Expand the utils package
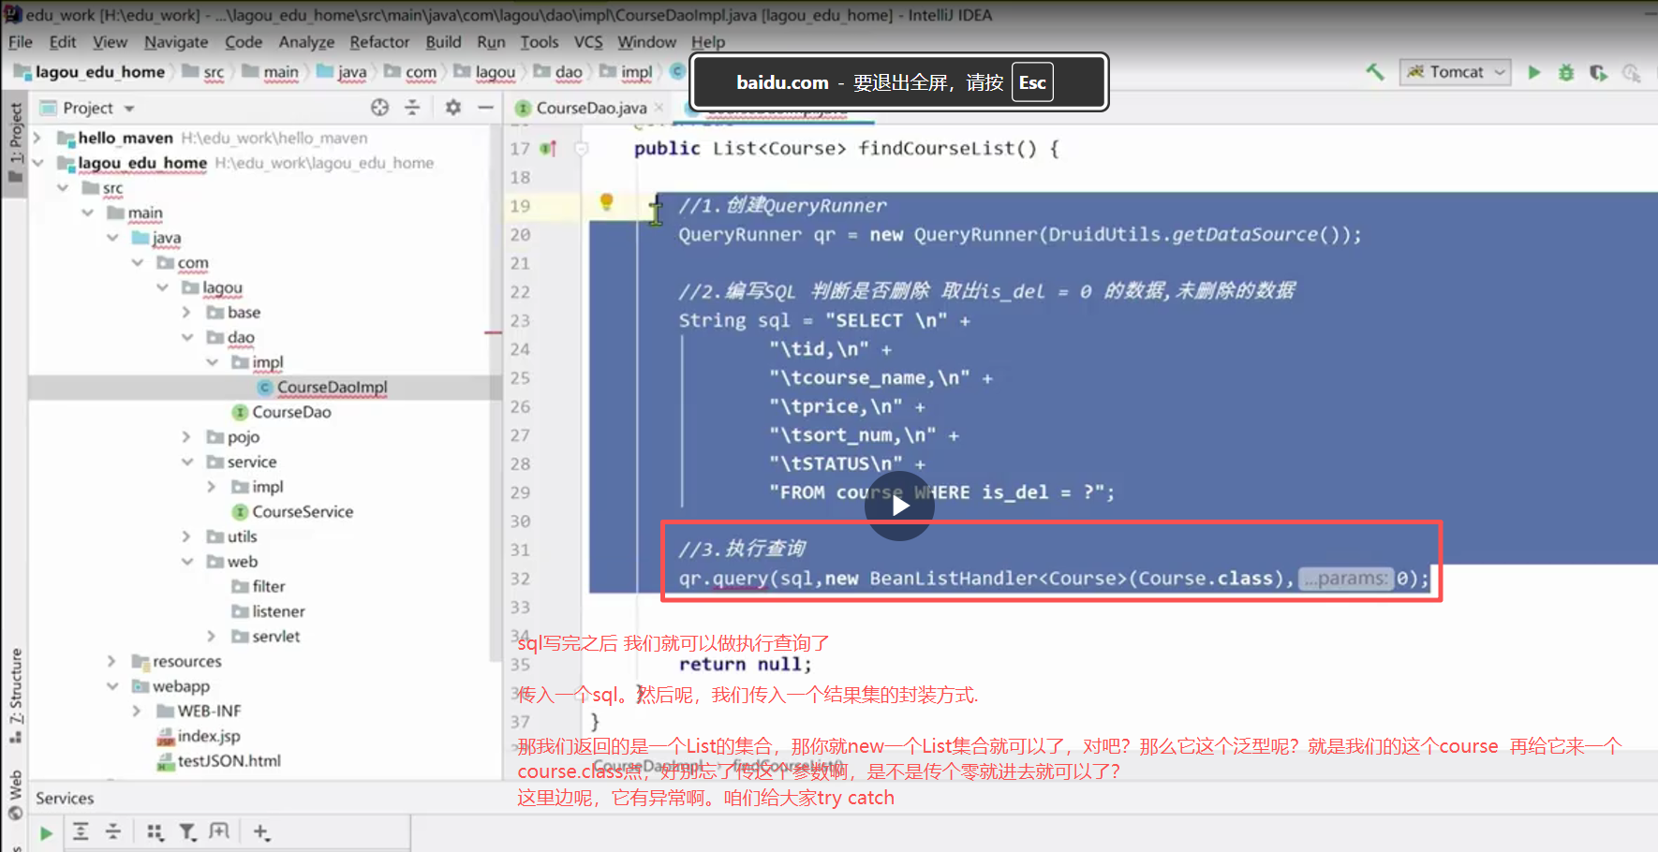The height and width of the screenshot is (852, 1658). coord(186,536)
